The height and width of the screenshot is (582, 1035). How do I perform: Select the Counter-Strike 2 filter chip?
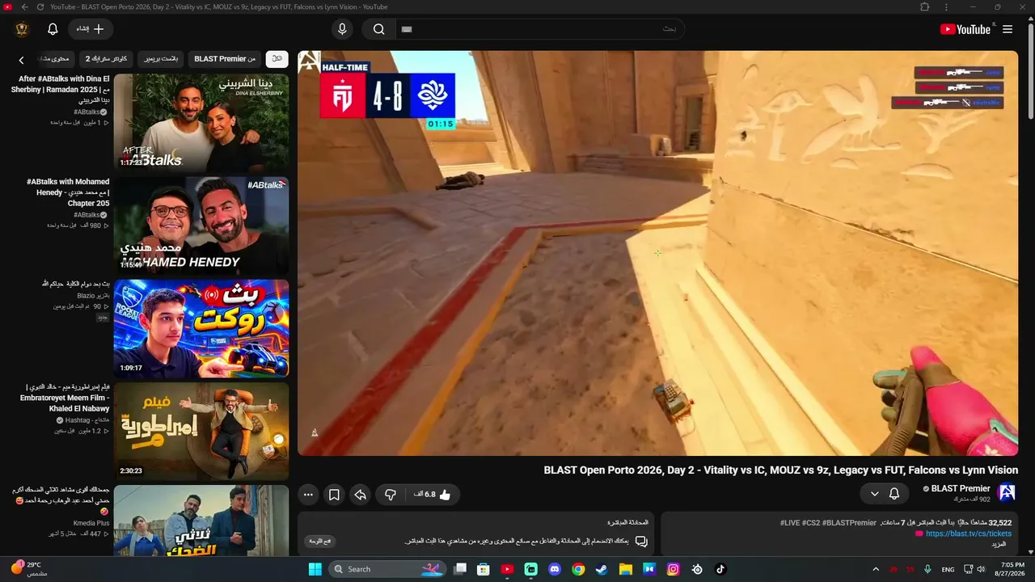point(106,59)
